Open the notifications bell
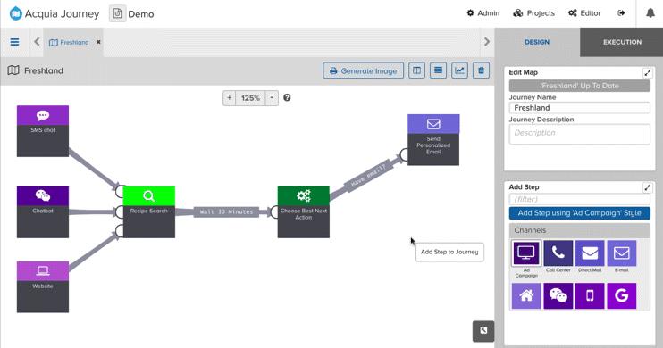663x348 pixels. pyautogui.click(x=650, y=13)
